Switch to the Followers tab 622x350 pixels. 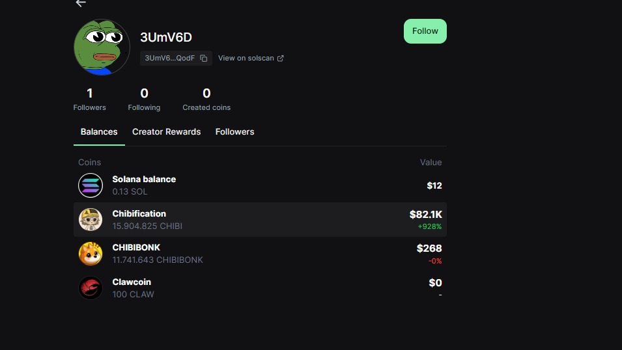[x=235, y=132]
